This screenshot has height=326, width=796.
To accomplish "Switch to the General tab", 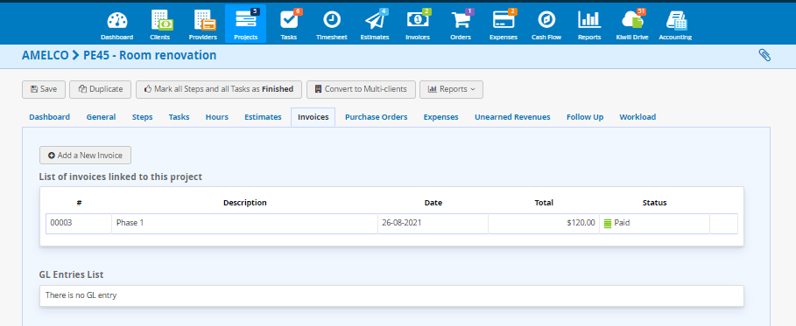I will click(x=101, y=117).
